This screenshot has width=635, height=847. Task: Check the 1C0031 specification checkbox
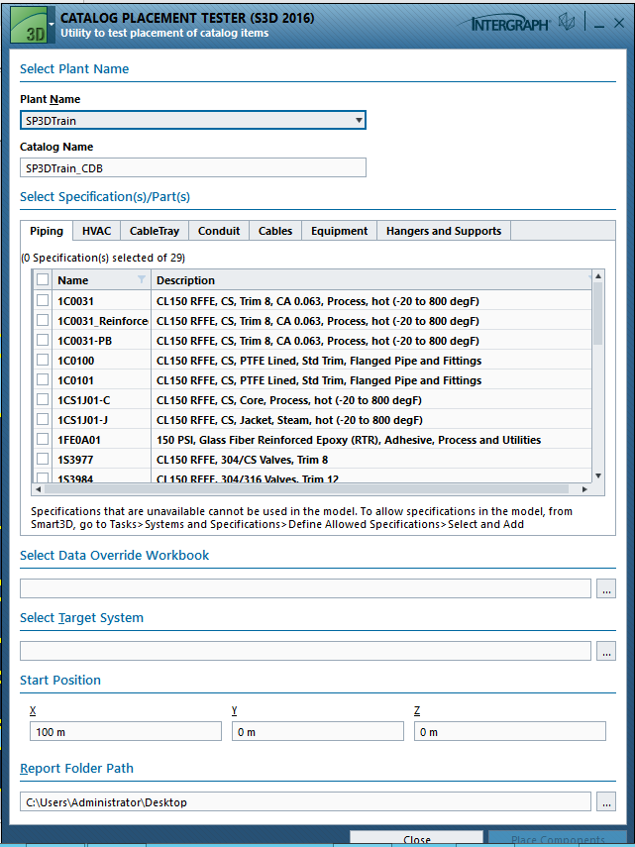pos(43,300)
